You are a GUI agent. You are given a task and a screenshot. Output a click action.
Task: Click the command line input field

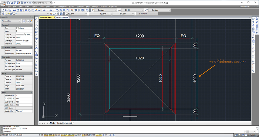coord(122,132)
